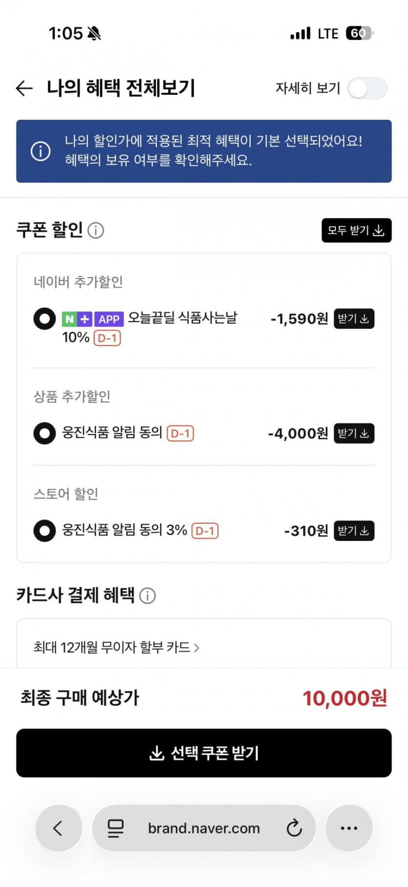Expand 최대 12개월 무이자 할부 카드
408x887 pixels.
coord(116,648)
